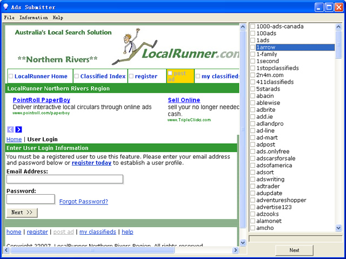
Task: Open the LocalRunner Home tab
Action: 41,76
